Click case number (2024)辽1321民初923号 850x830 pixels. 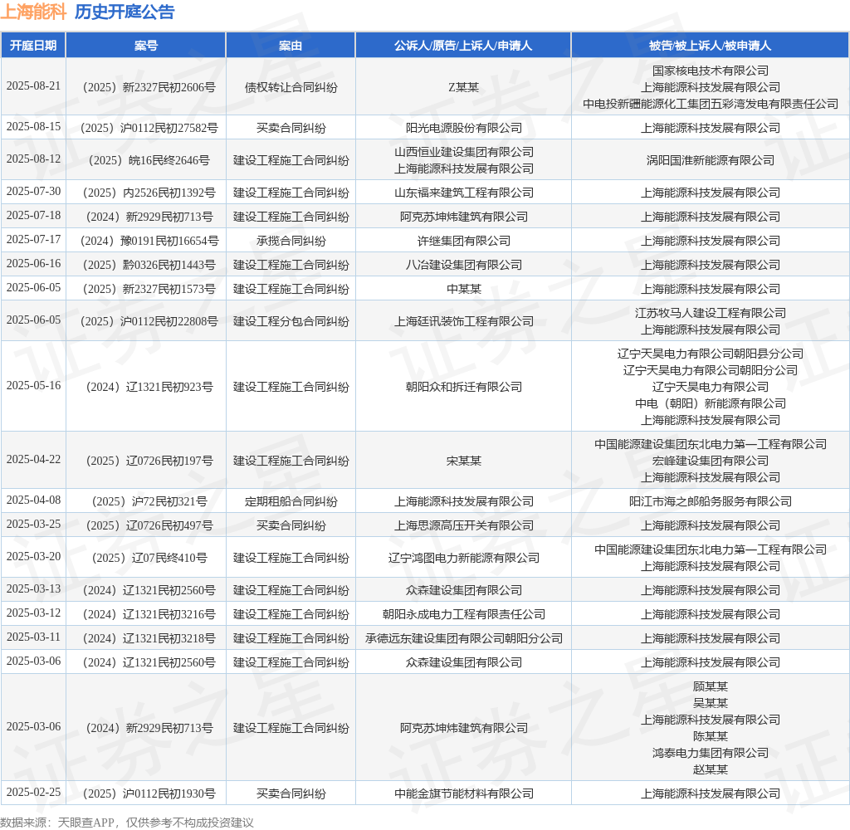pos(146,387)
